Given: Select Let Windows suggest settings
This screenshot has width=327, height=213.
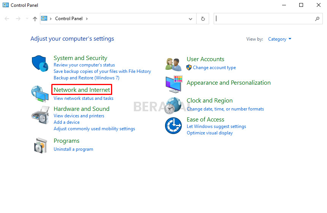Looking at the screenshot, I should pos(216,126).
